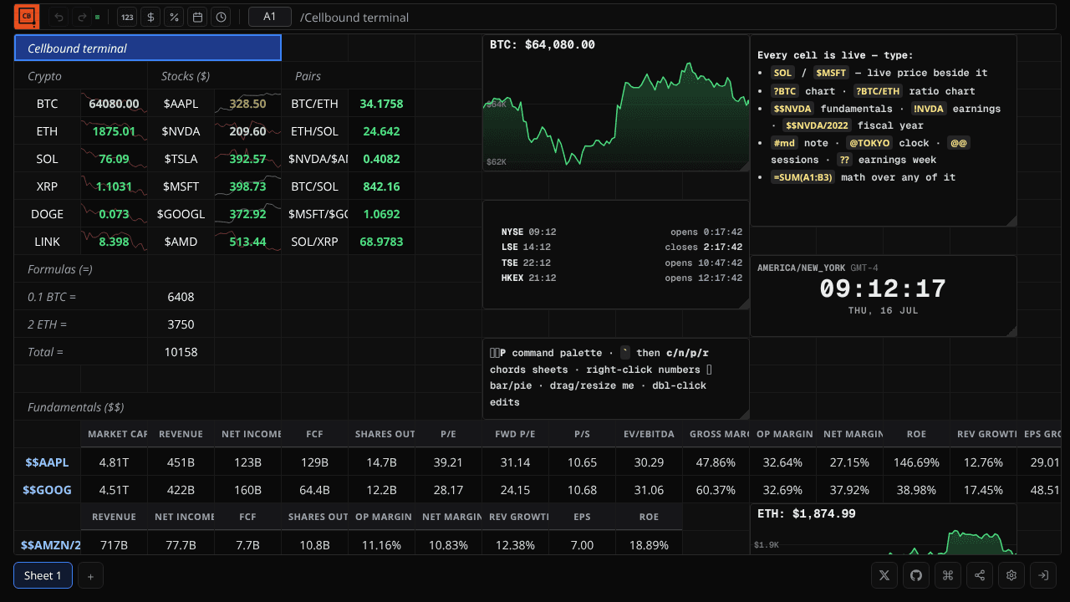The height and width of the screenshot is (602, 1070).
Task: Click the 09:12:17 New York clock
Action: coord(883,289)
